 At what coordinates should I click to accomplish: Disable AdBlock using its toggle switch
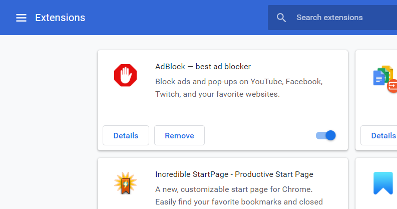325,135
